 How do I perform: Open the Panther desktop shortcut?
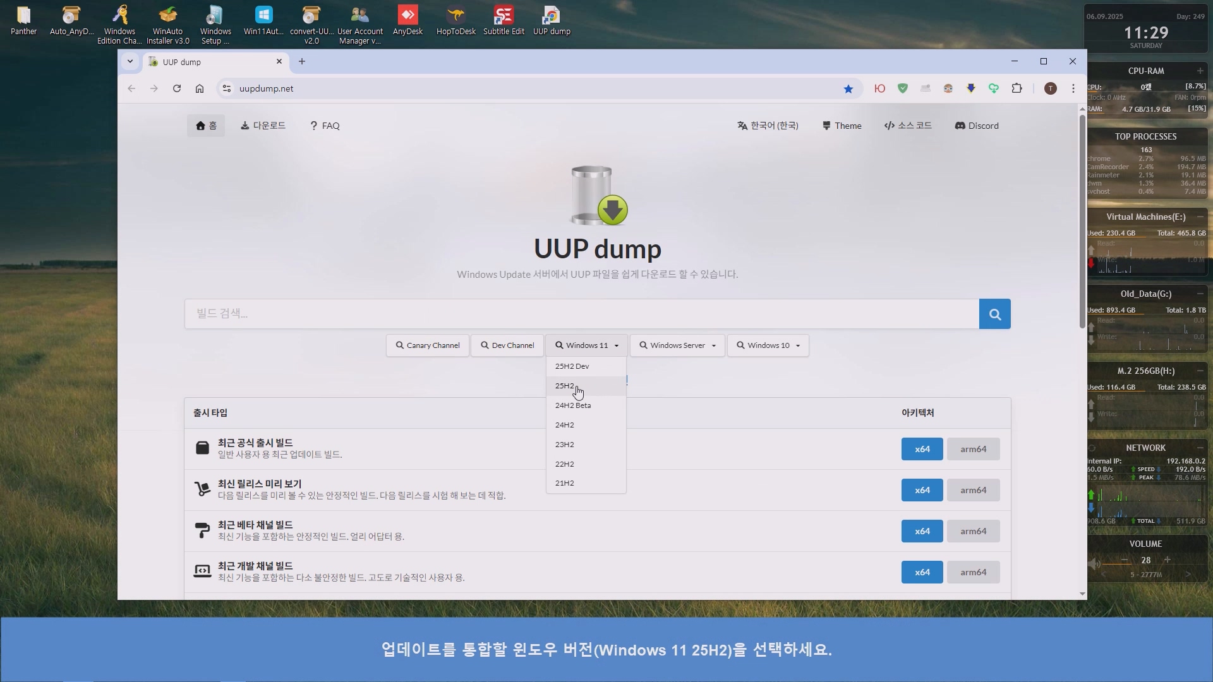(23, 21)
